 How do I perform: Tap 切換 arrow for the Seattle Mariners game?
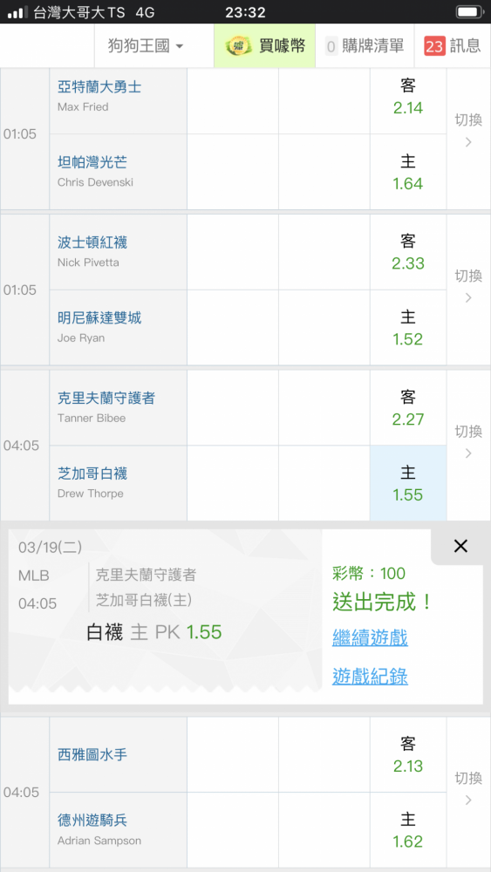[x=468, y=789]
